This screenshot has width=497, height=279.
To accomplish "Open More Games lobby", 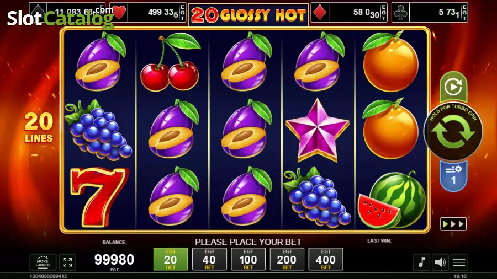I will 43,262.
